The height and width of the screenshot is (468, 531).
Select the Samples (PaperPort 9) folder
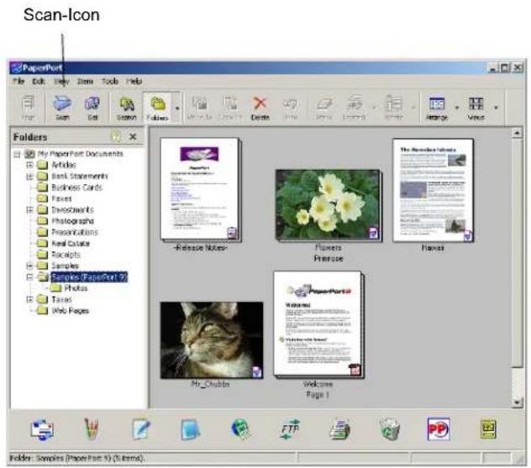coord(89,277)
